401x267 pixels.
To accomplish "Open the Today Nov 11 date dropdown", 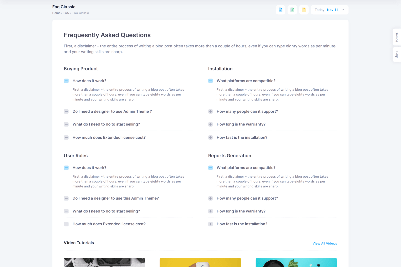I will pyautogui.click(x=329, y=10).
